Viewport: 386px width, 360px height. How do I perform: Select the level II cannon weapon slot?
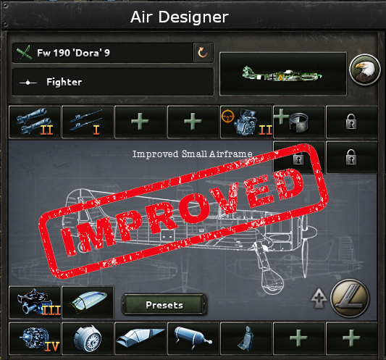tap(35, 122)
